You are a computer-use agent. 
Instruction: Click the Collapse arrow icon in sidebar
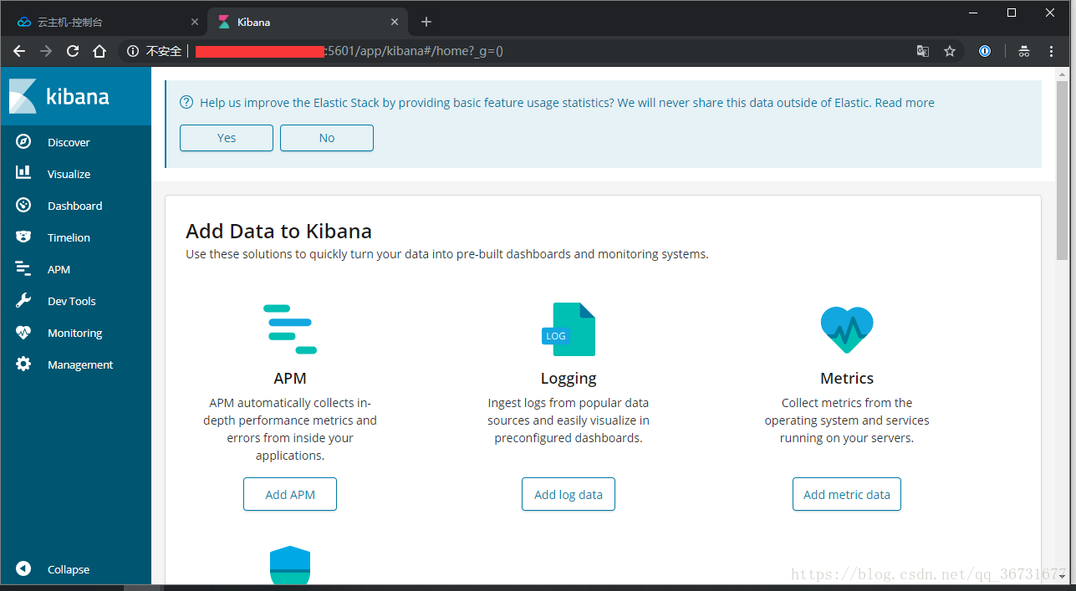tap(23, 568)
